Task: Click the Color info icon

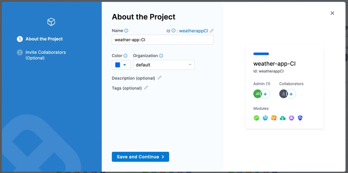Action: pyautogui.click(x=125, y=56)
